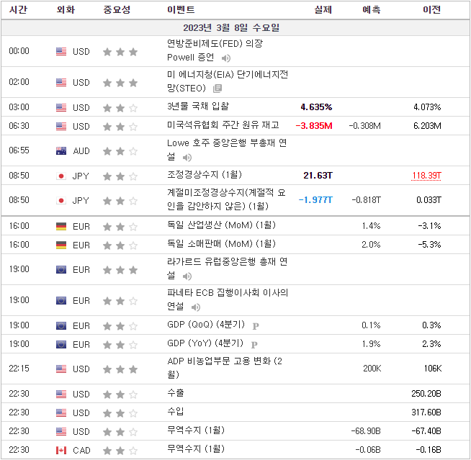Click preliminary P icon beside GDP (YoY)
This screenshot has width=471, height=460.
[254, 345]
